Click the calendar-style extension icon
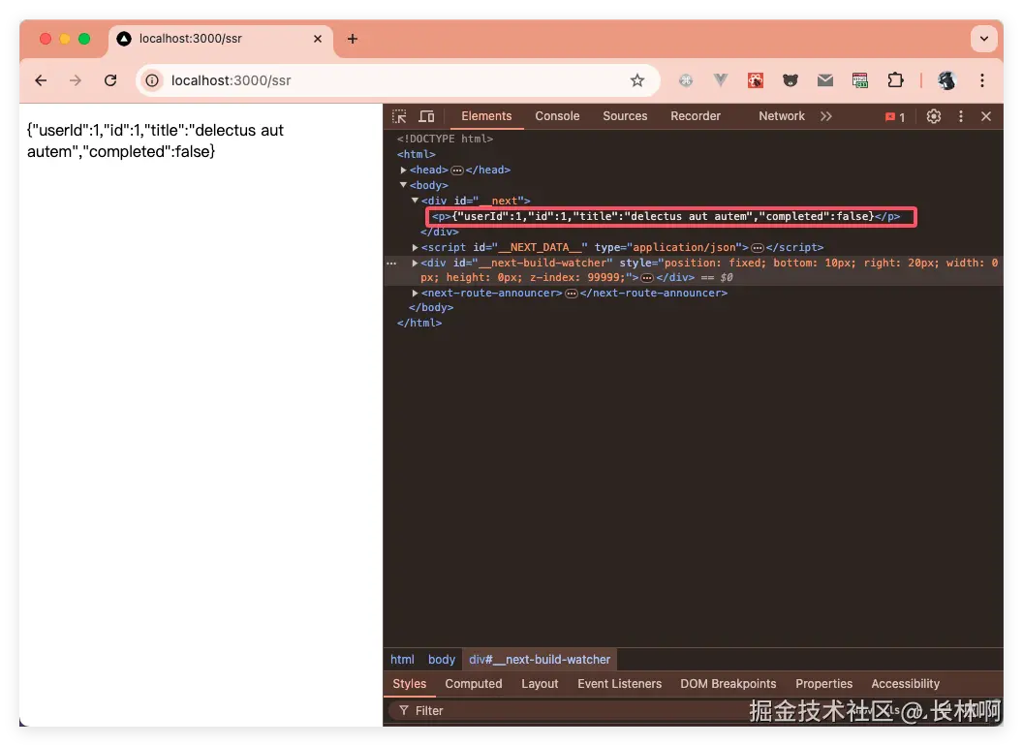 tap(860, 80)
